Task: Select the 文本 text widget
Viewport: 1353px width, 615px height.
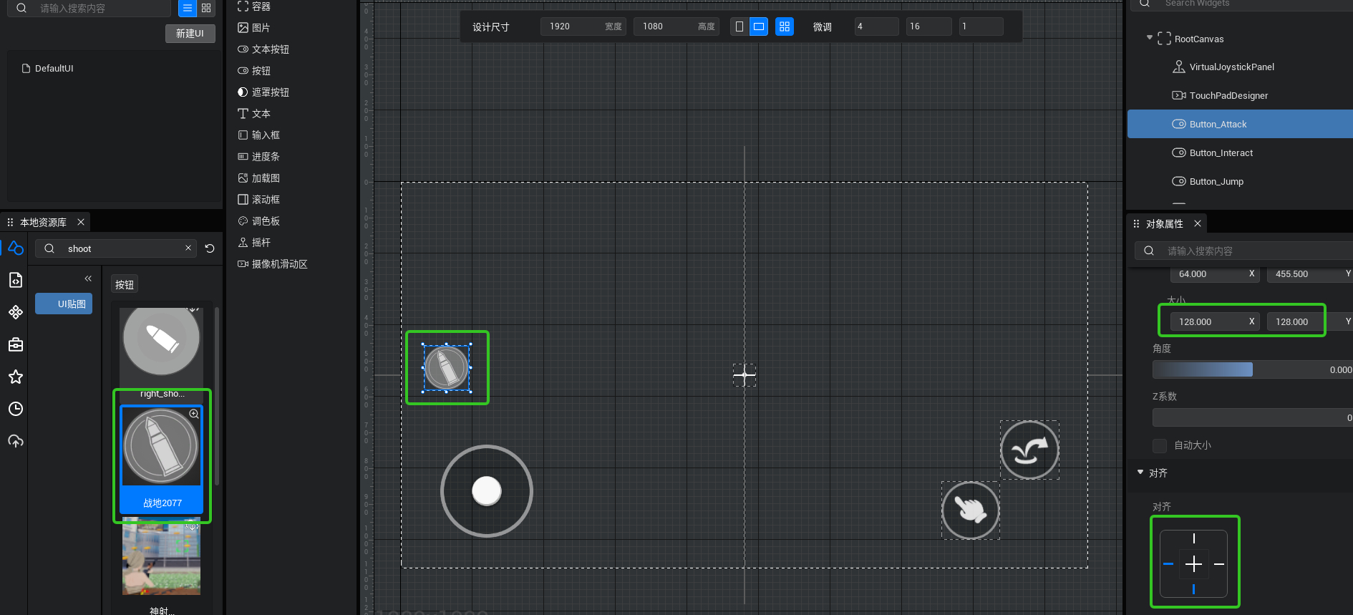Action: tap(254, 114)
